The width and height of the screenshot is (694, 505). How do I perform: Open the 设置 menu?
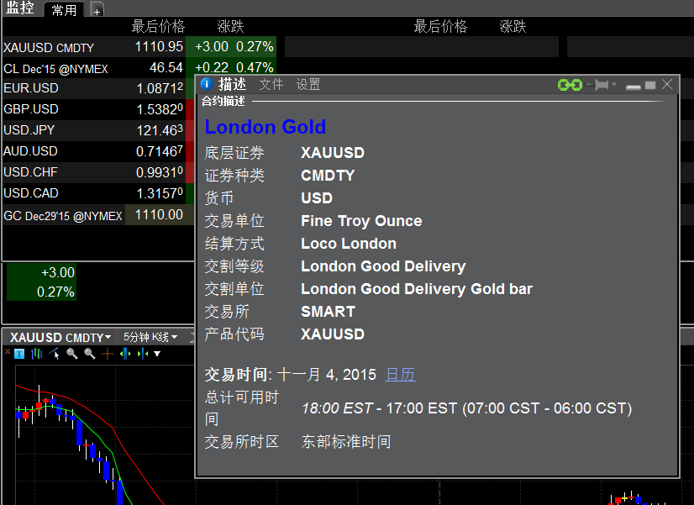coord(308,84)
